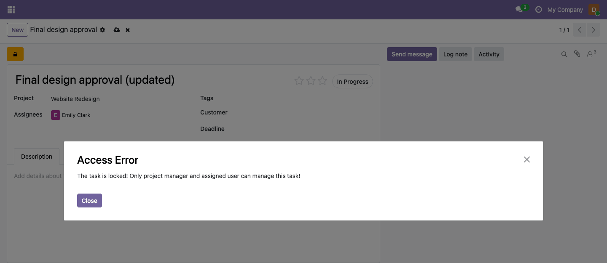Click the paperclip attachments icon

tap(577, 54)
